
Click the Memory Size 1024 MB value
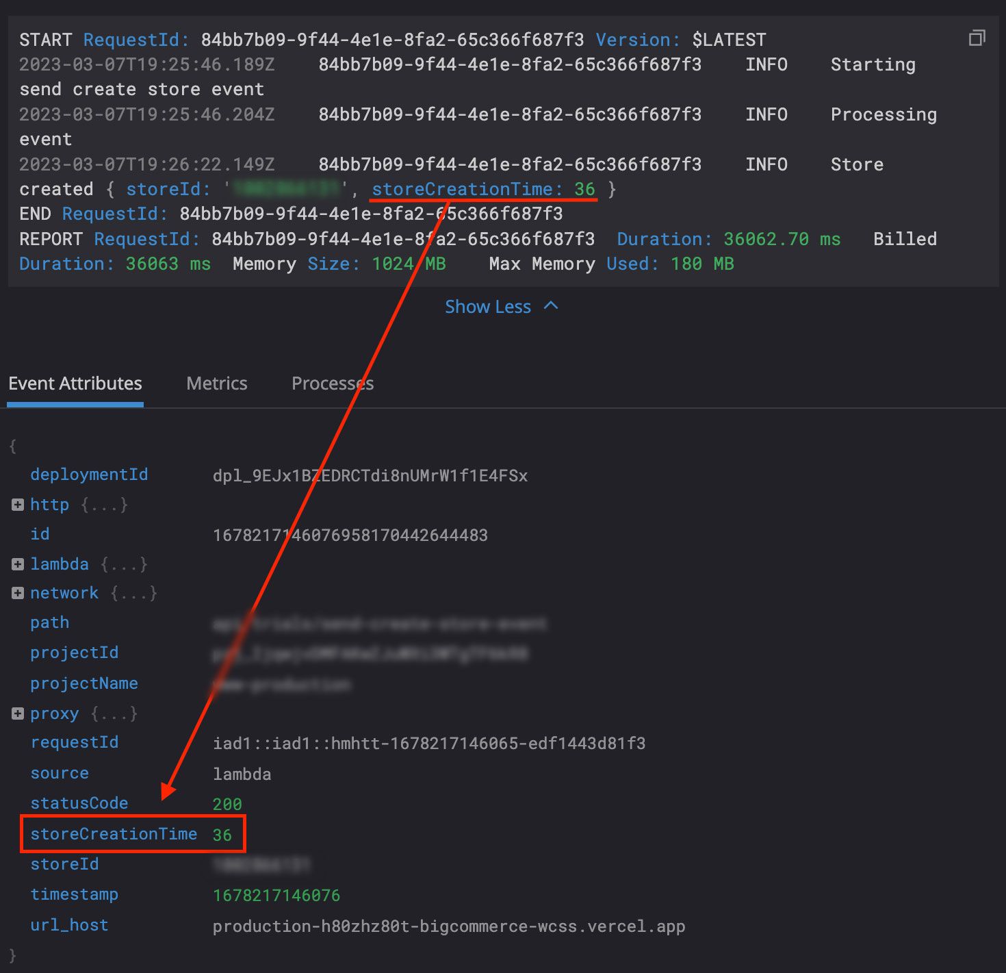(409, 264)
